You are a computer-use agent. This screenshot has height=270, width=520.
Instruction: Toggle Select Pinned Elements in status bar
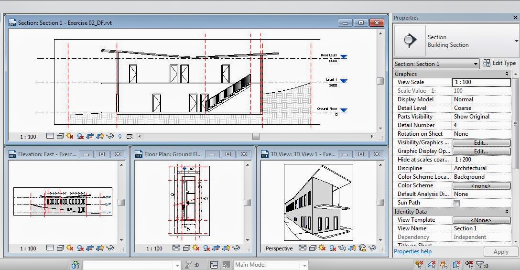[444, 265]
